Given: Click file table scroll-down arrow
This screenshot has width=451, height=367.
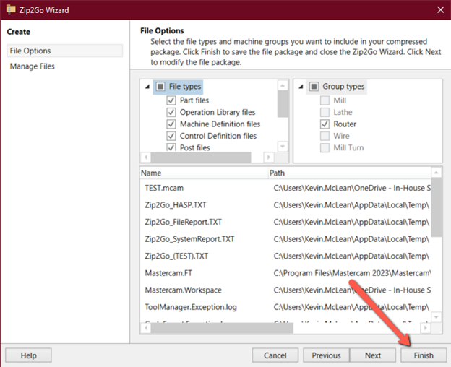Looking at the screenshot, I should point(436,317).
